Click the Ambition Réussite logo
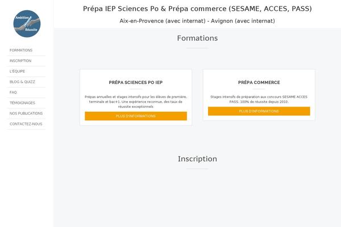 [x=27, y=24]
